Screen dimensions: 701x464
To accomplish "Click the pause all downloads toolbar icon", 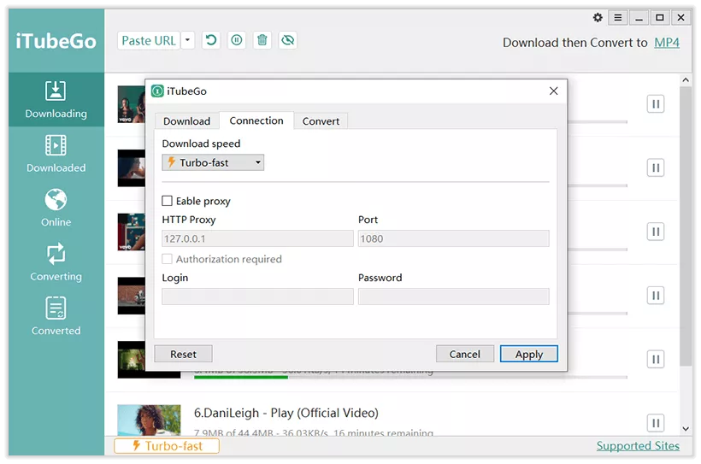I will click(x=237, y=40).
